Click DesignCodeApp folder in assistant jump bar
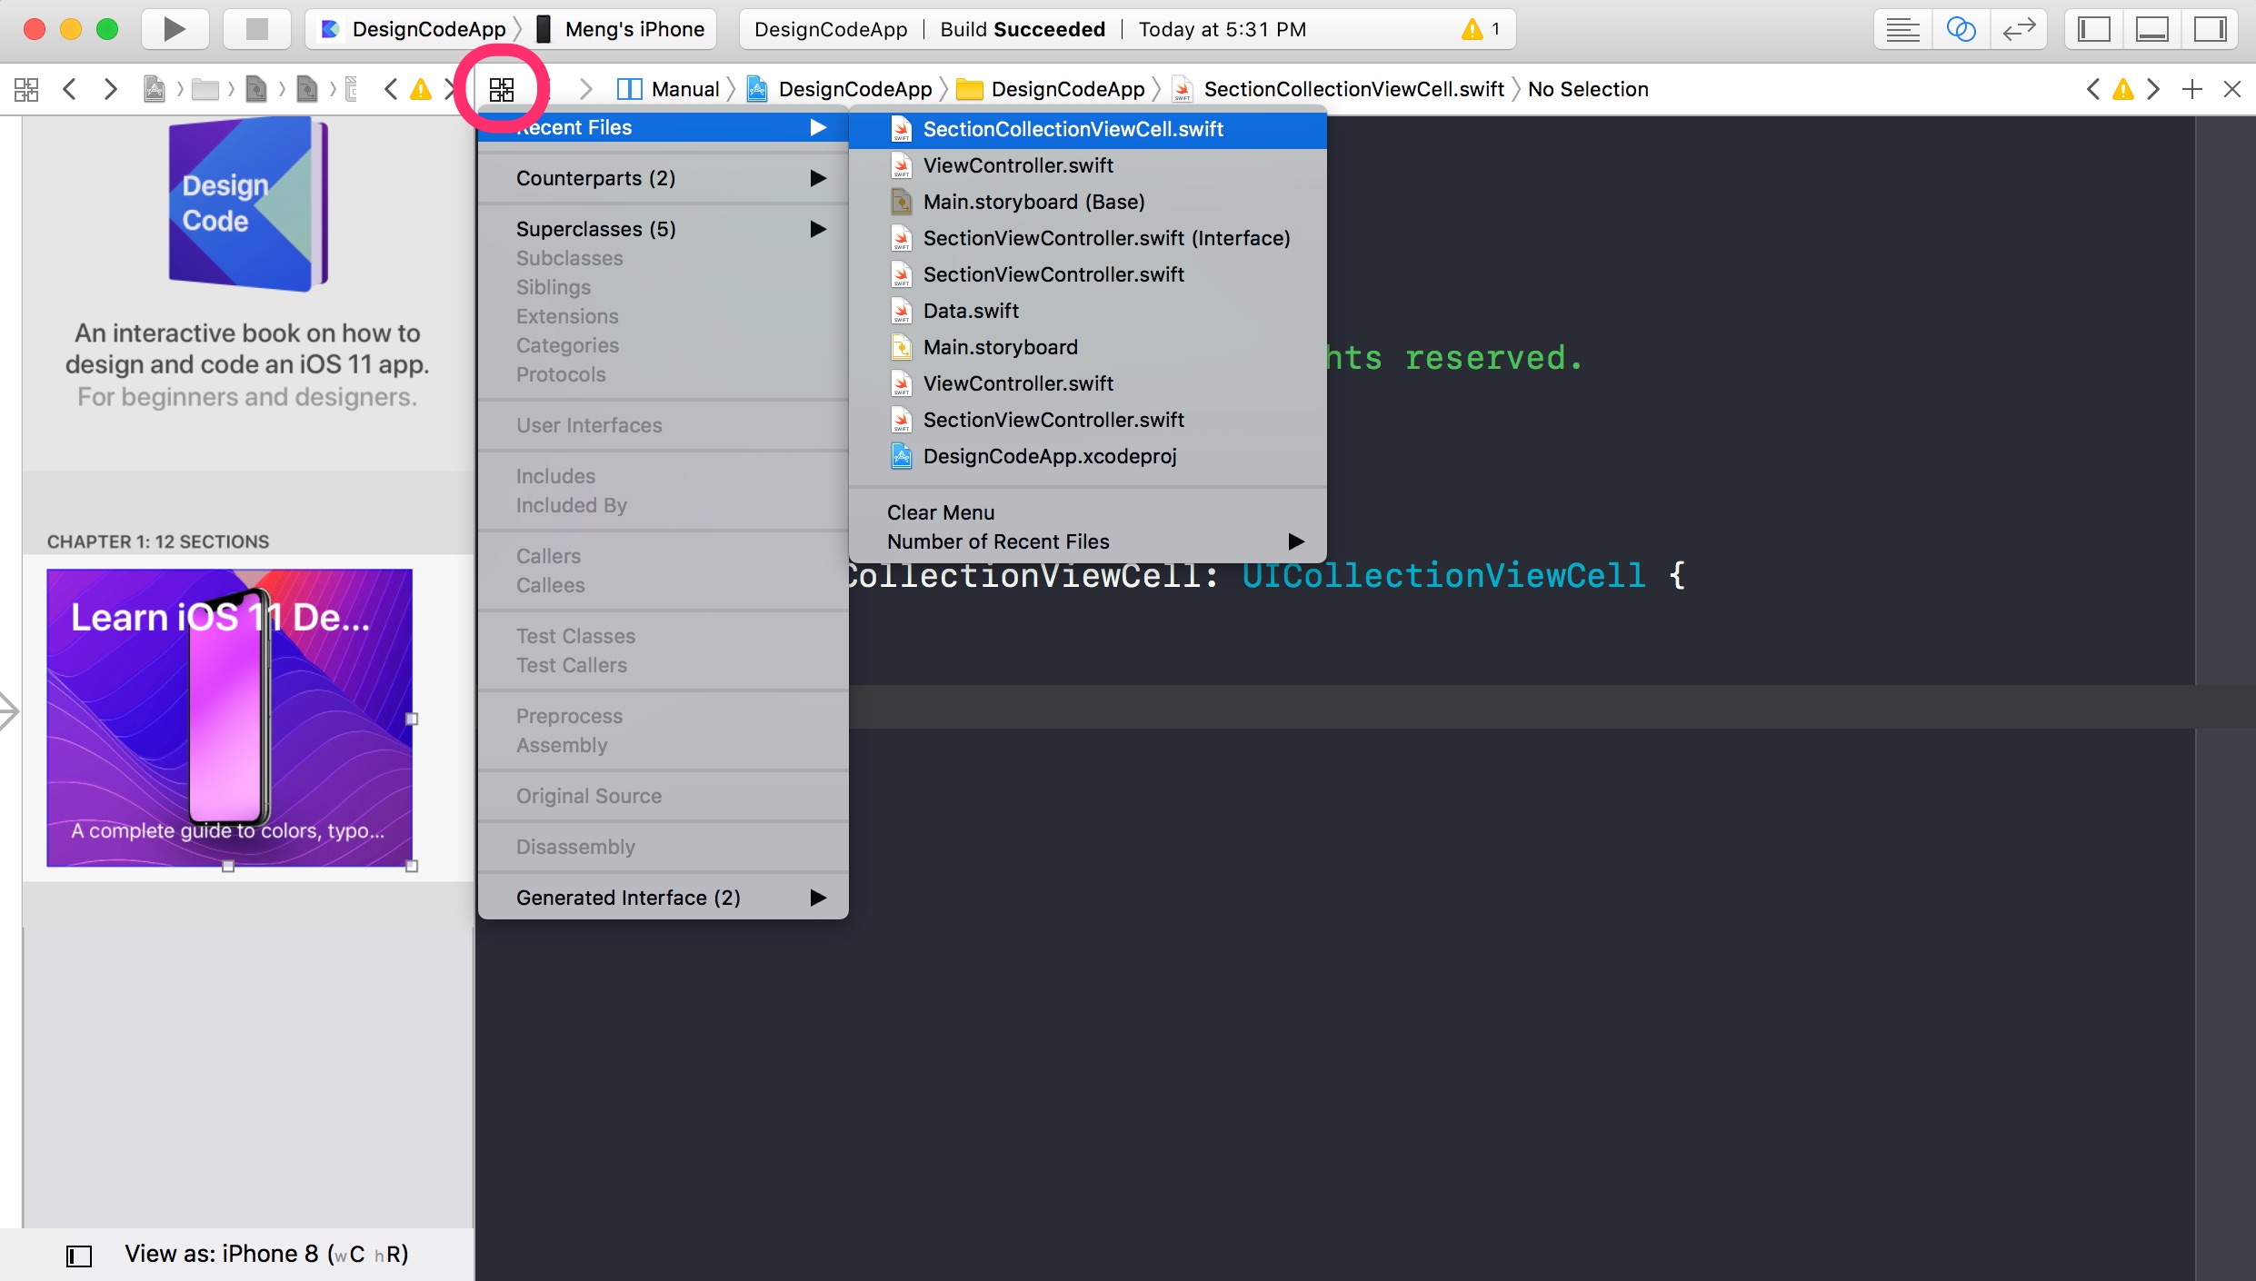Screen dimensions: 2256x1281 (1051, 89)
